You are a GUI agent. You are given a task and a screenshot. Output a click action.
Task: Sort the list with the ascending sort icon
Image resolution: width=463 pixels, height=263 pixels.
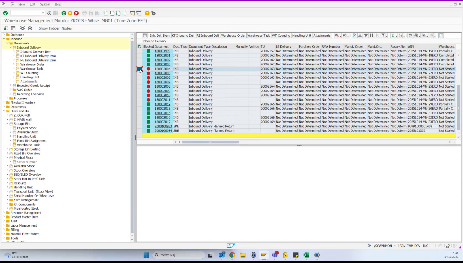(x=360, y=35)
